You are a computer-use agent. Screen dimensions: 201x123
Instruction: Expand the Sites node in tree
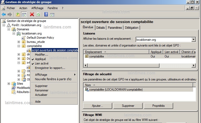pos(9,84)
